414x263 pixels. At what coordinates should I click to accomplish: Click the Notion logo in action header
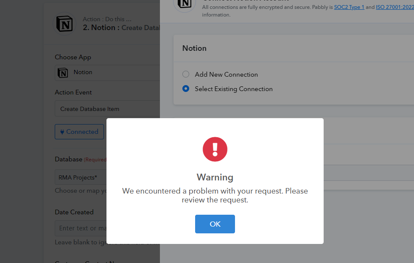coord(64,24)
